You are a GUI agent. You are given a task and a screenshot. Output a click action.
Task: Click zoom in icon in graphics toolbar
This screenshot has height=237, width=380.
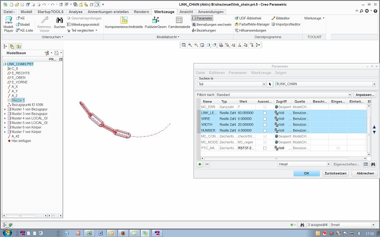(190, 45)
